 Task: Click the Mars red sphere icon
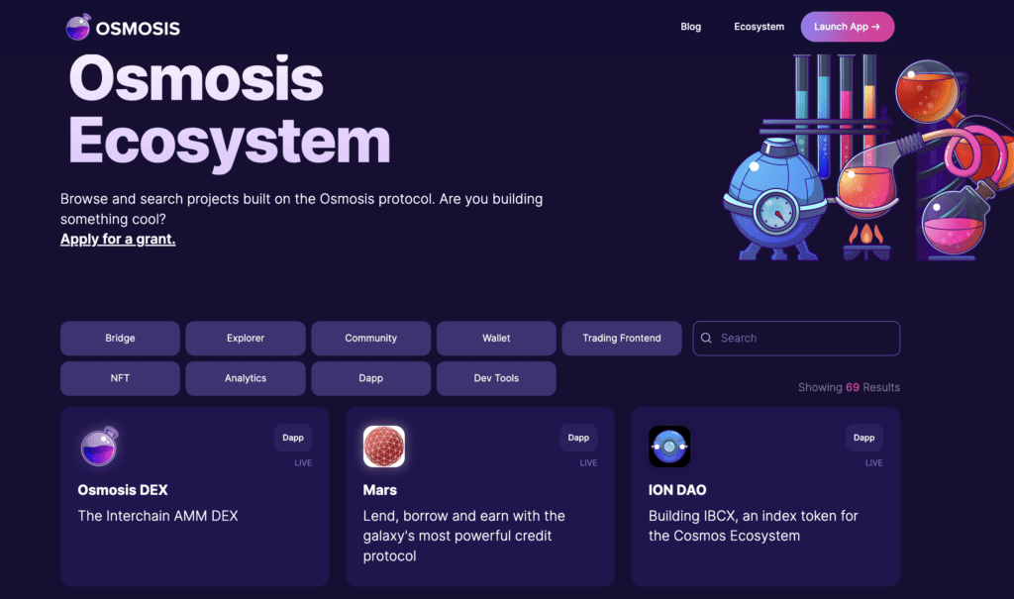point(384,447)
